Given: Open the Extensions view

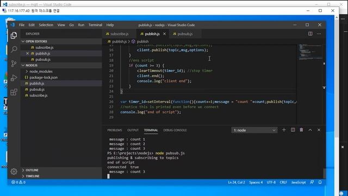Looking at the screenshot, I should [x=14, y=92].
